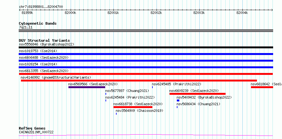Click the 82003k ruler tick label
The height and width of the screenshot is (139, 282).
coord(199,13)
